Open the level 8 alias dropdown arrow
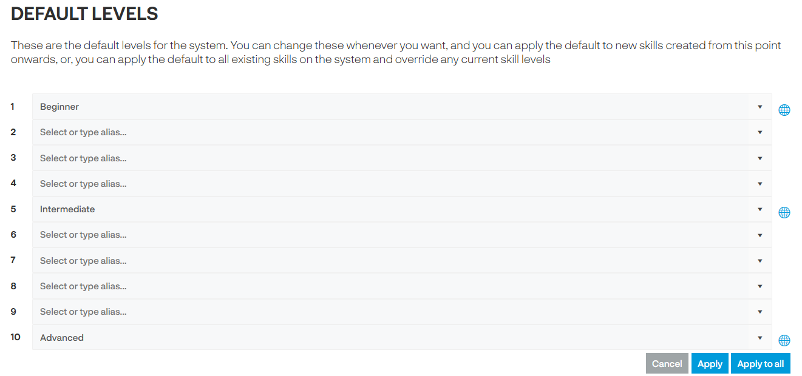802x376 pixels. tap(760, 286)
